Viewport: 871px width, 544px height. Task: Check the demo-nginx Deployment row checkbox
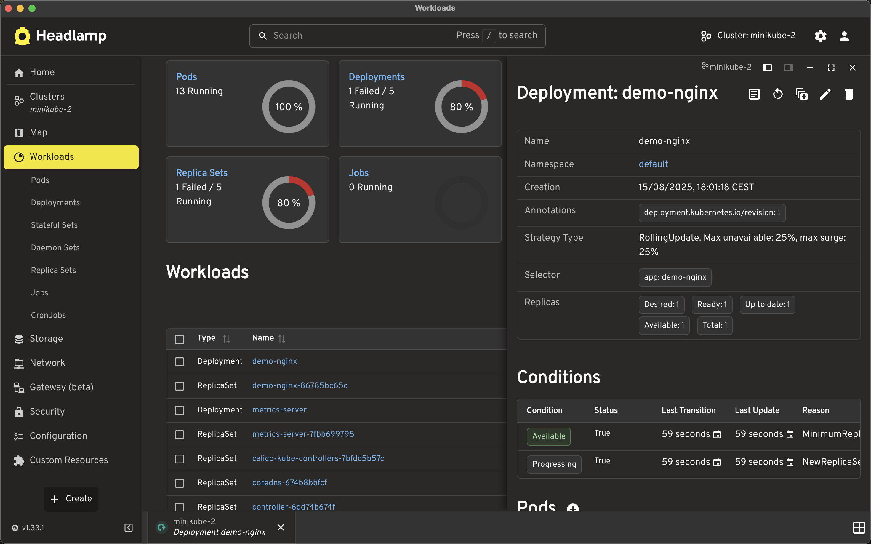pyautogui.click(x=180, y=361)
